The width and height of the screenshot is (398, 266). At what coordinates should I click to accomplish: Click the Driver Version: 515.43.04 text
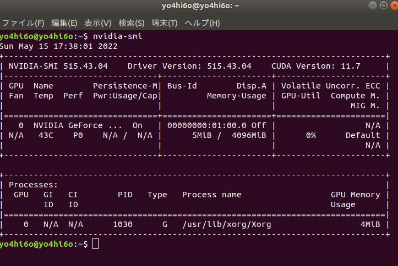coord(189,66)
